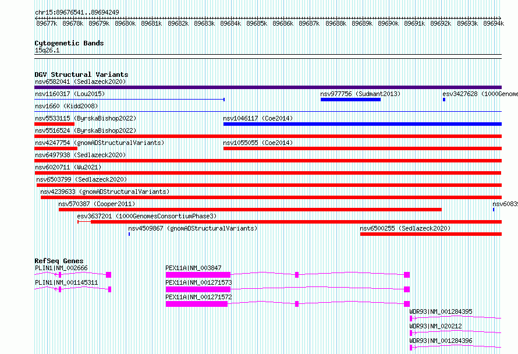Image resolution: width=518 pixels, height=354 pixels.
Task: Open the nsv1160317 (Lou2015) variant
Action: tap(70, 94)
